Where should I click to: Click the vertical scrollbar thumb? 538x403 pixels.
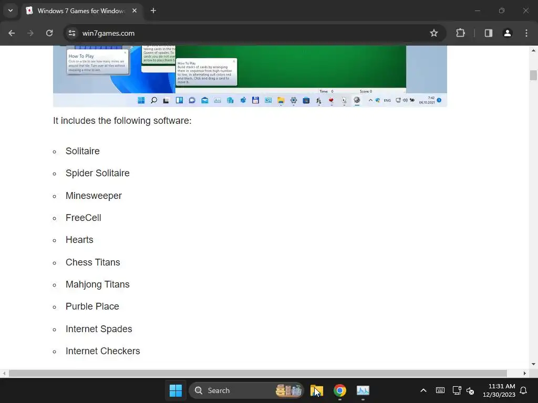click(533, 75)
